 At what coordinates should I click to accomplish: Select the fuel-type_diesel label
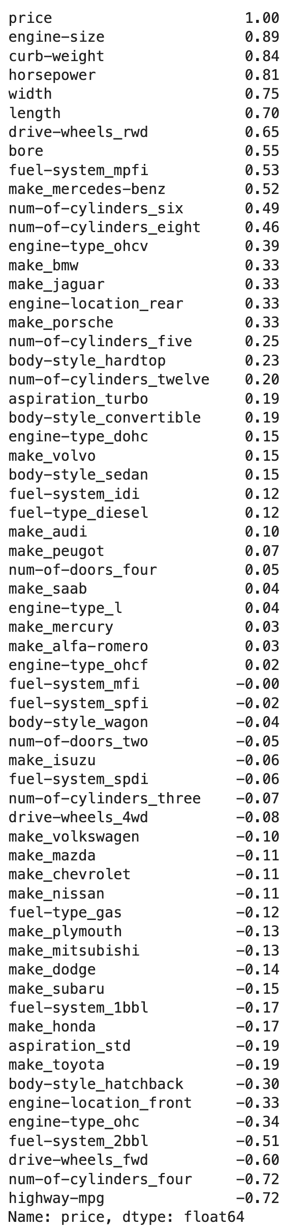coord(78,513)
